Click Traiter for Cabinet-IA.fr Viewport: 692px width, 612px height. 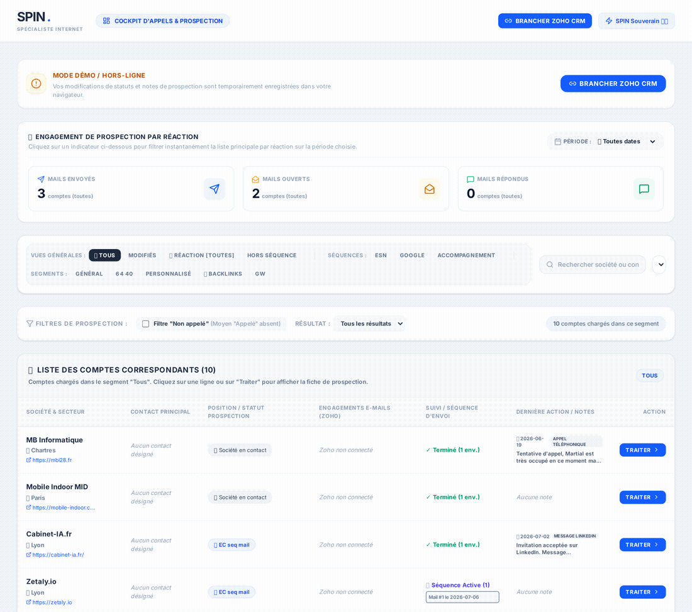[x=642, y=545]
